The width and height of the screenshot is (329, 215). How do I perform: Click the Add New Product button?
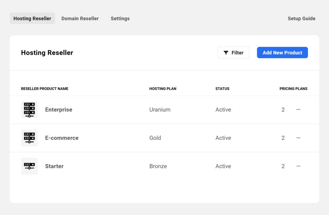(282, 53)
